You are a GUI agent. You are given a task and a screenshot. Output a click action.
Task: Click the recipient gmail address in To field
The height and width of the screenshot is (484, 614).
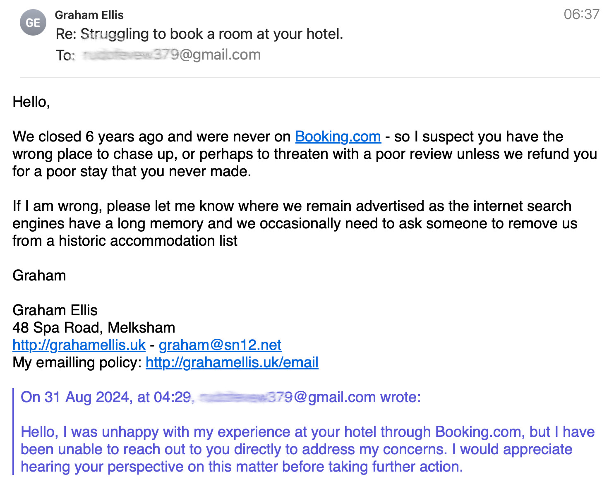171,55
